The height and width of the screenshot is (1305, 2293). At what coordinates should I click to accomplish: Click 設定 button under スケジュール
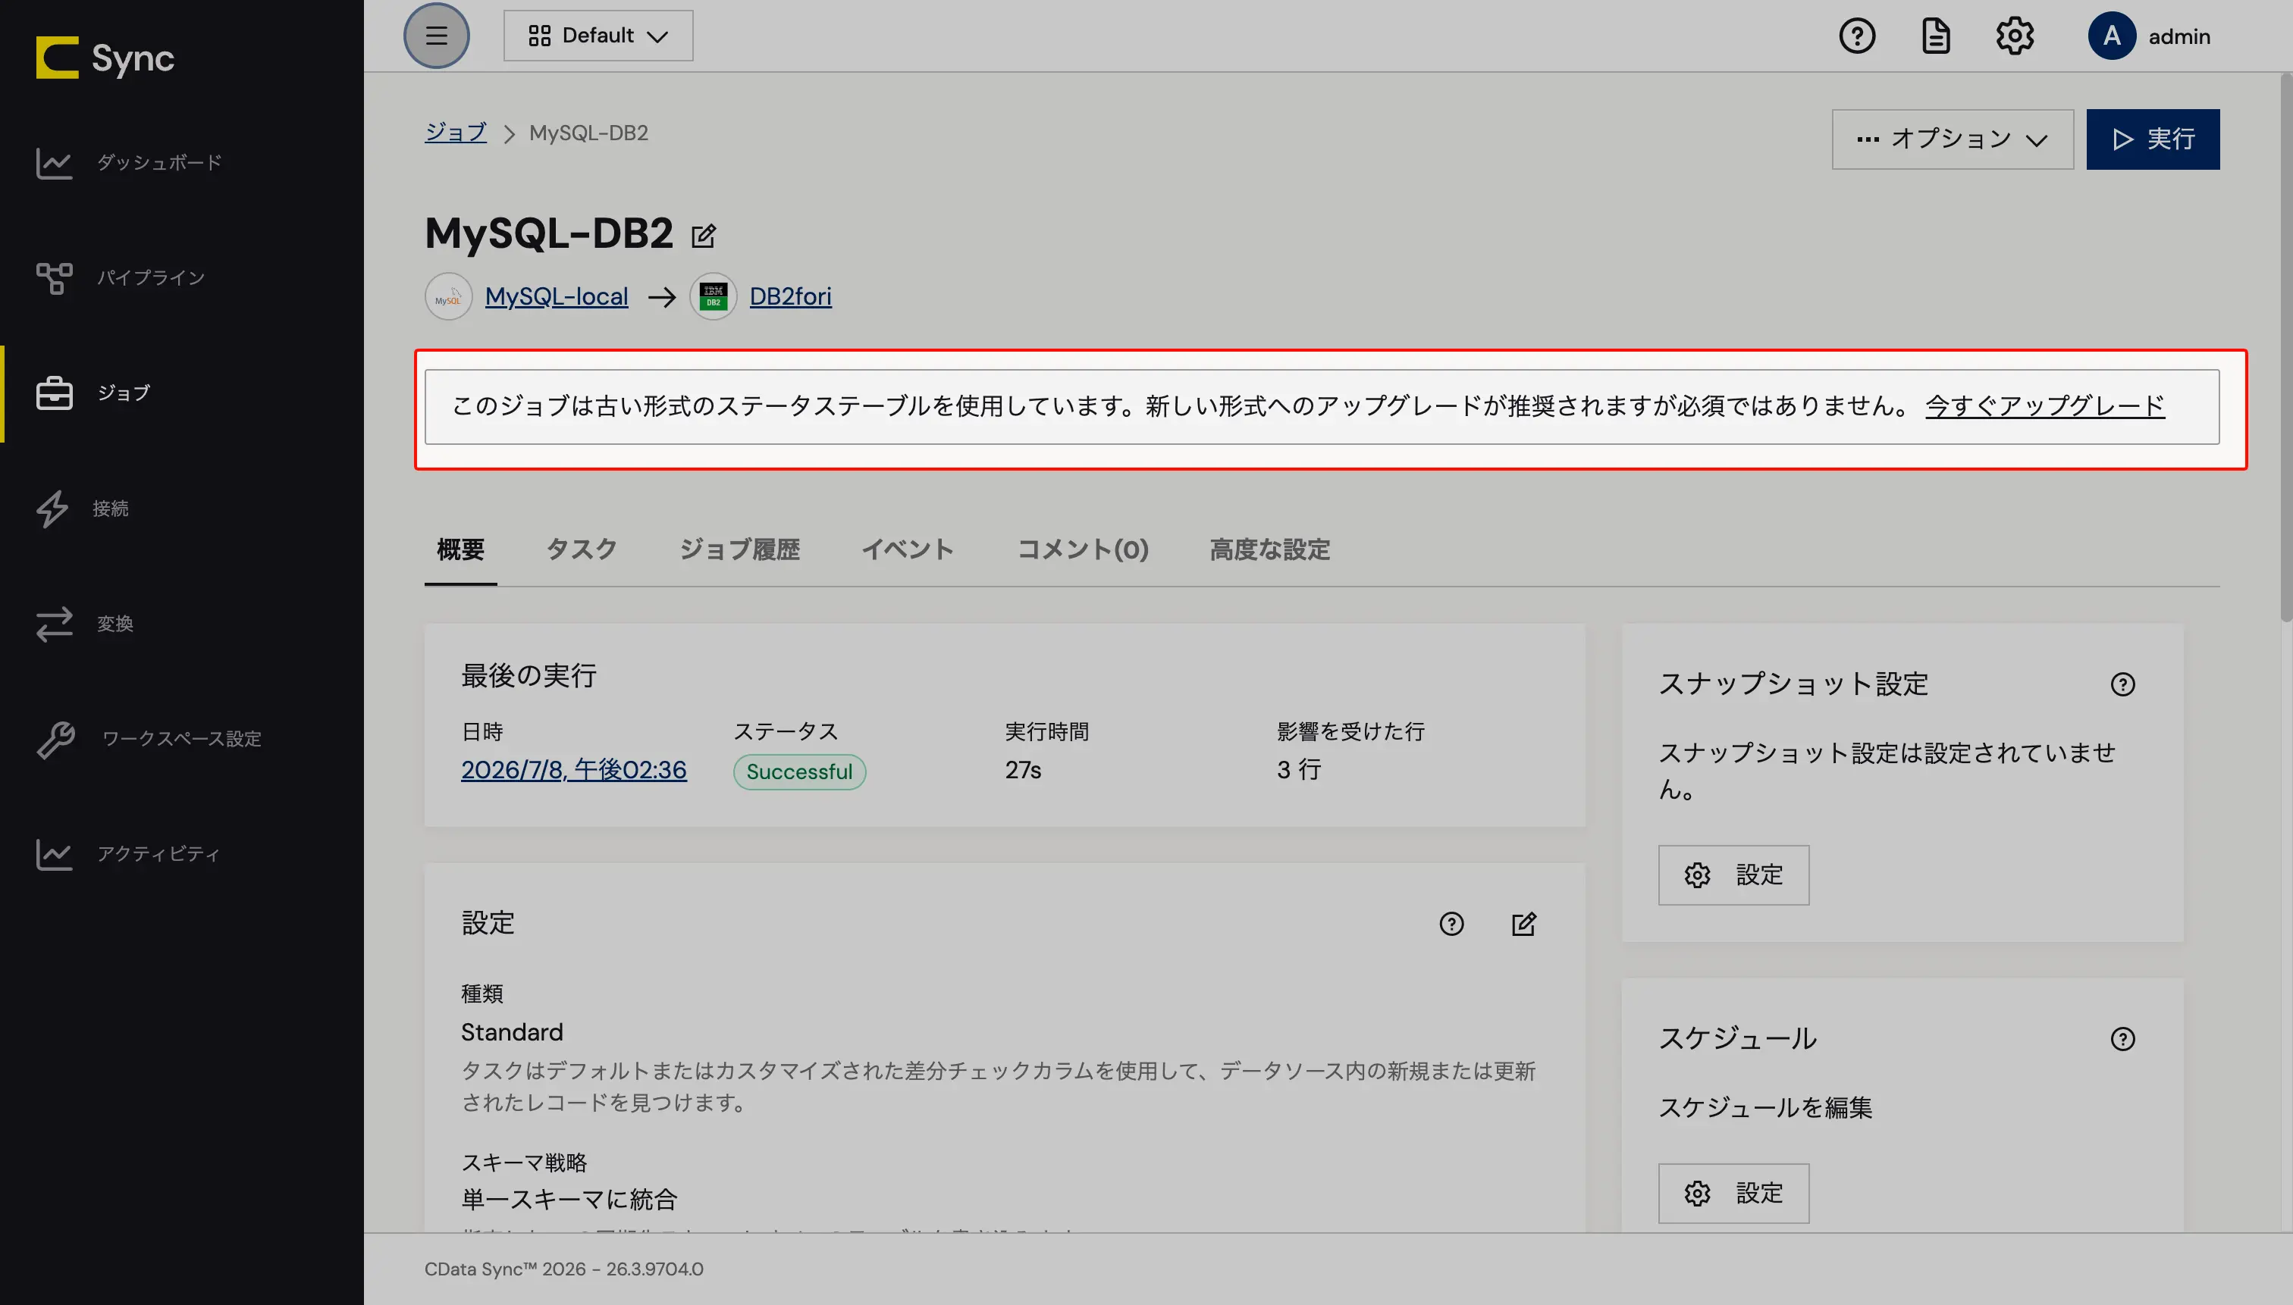click(1733, 1194)
